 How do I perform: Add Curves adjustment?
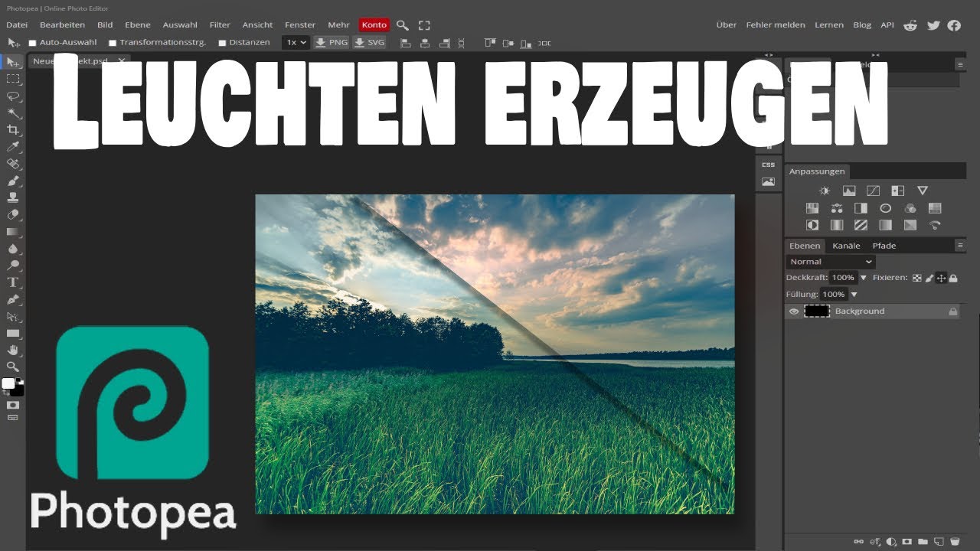[874, 191]
